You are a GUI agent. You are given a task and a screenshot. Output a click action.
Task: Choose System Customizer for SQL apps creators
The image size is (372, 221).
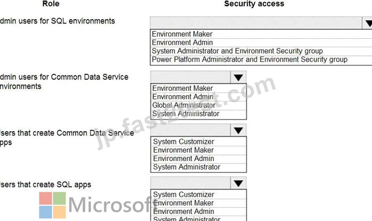point(199,195)
